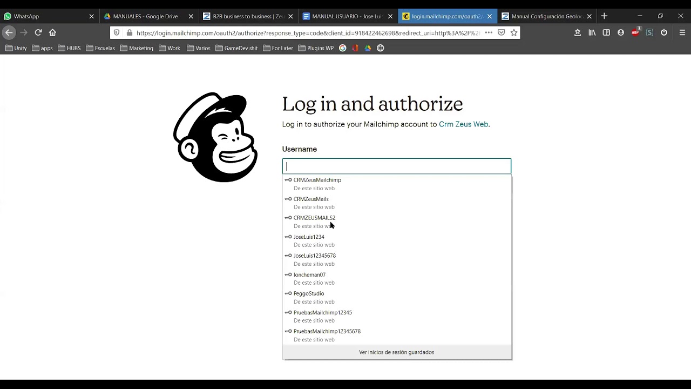Open the Library icon in toolbar
The image size is (691, 389).
592,32
